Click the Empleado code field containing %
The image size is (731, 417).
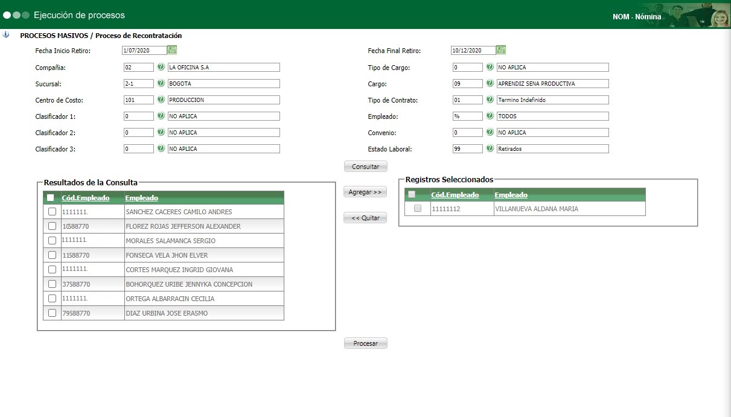tap(468, 116)
